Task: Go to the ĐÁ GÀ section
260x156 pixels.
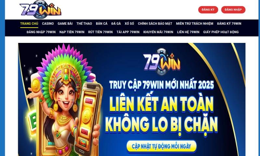Action: 116,23
